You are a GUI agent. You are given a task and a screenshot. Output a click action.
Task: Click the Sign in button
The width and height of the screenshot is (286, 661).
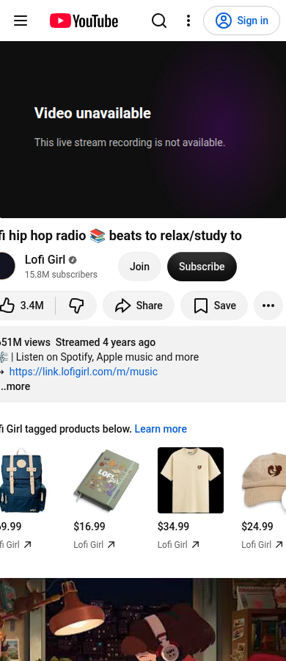241,21
